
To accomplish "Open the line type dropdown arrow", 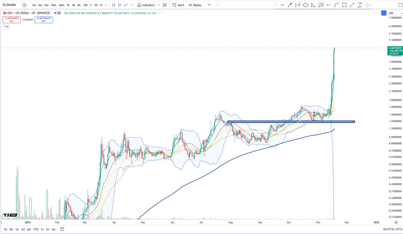I will (x=131, y=5).
